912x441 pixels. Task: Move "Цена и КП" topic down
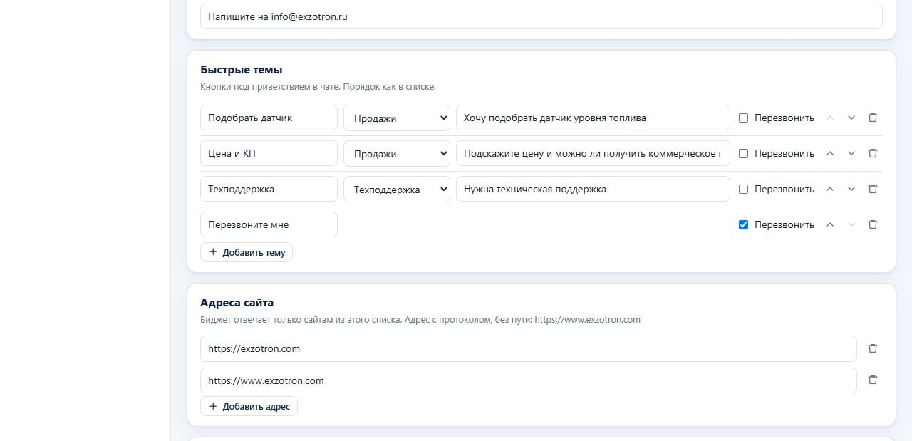[x=851, y=153]
